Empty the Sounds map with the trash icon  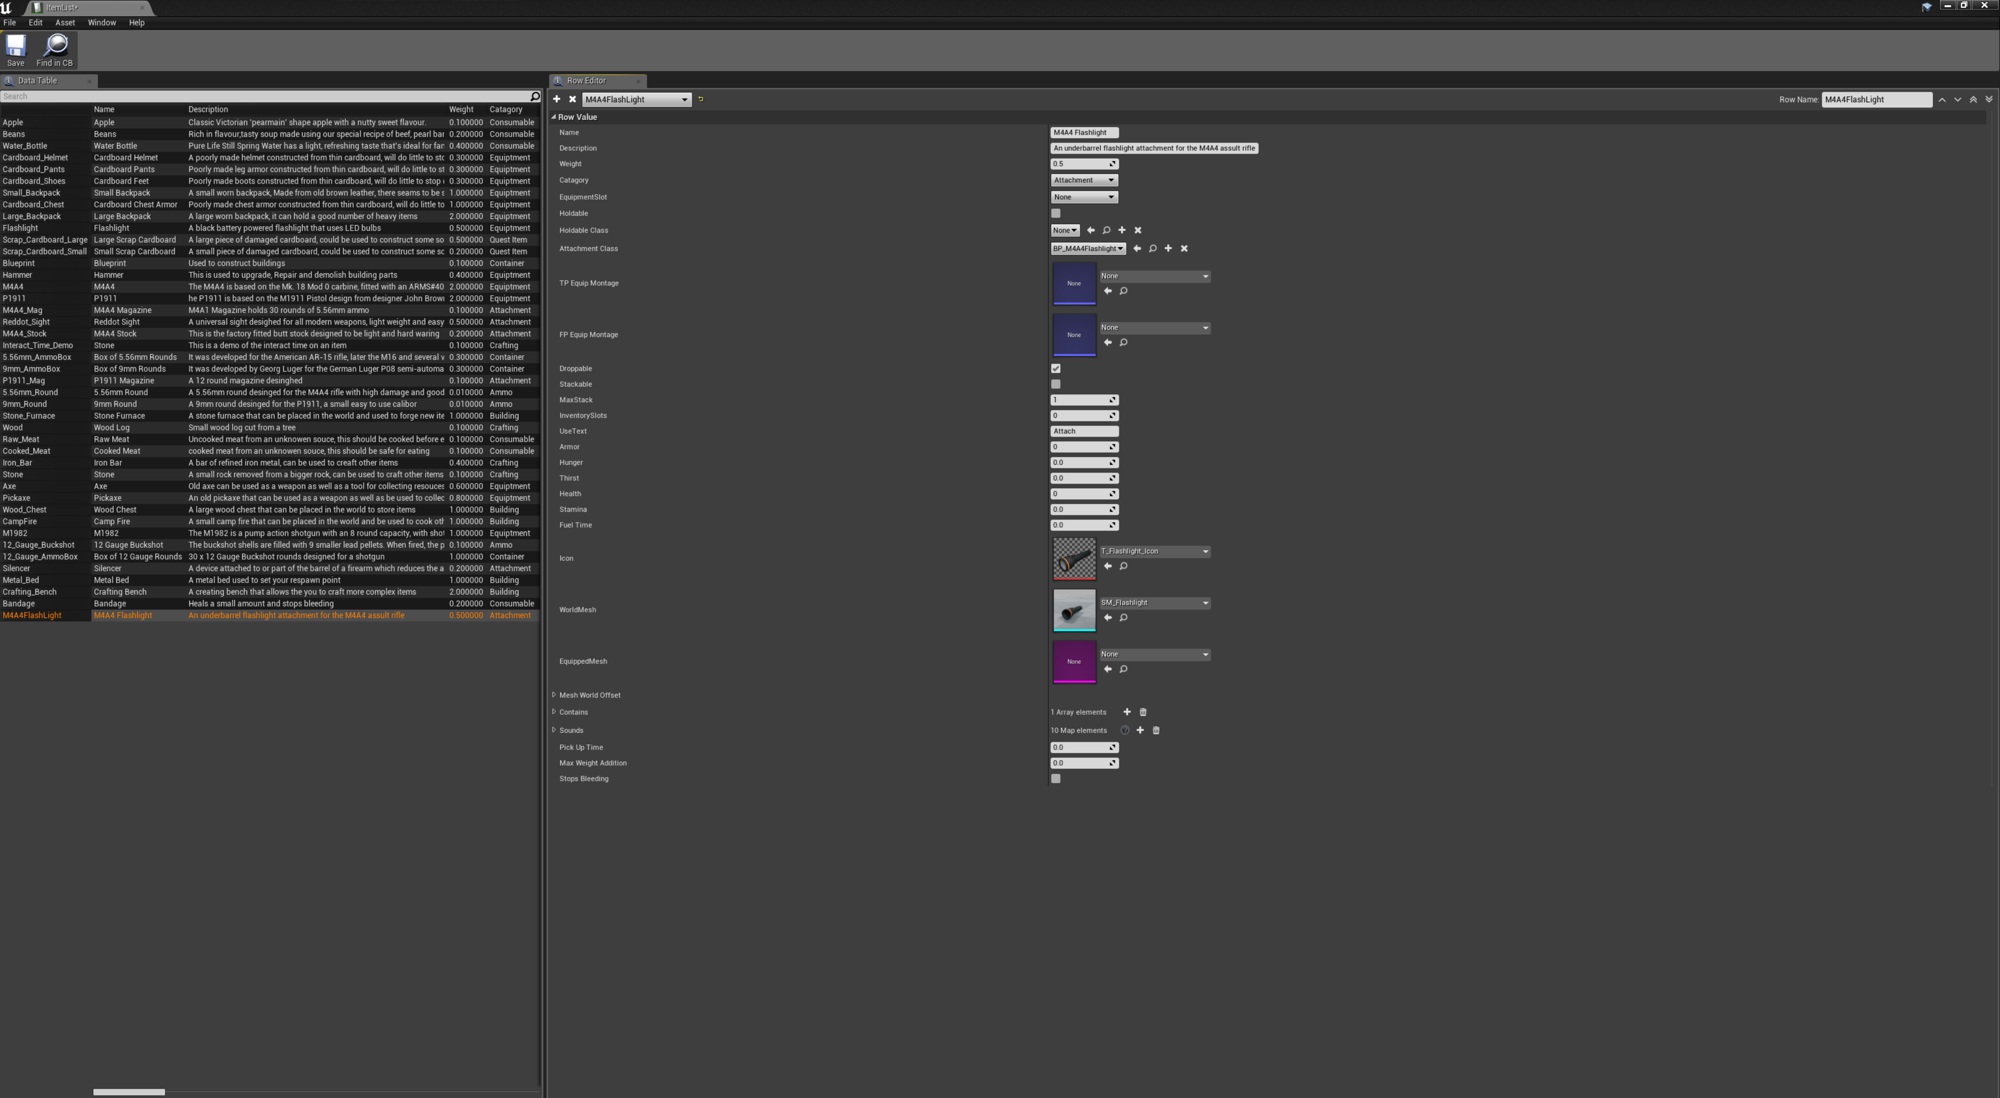pyautogui.click(x=1156, y=731)
